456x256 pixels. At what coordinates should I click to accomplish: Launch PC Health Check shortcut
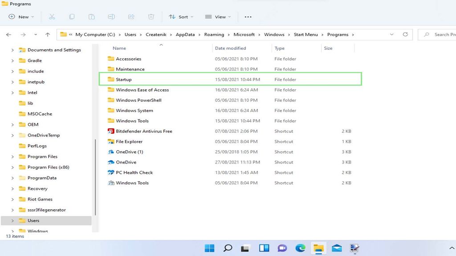pyautogui.click(x=134, y=172)
